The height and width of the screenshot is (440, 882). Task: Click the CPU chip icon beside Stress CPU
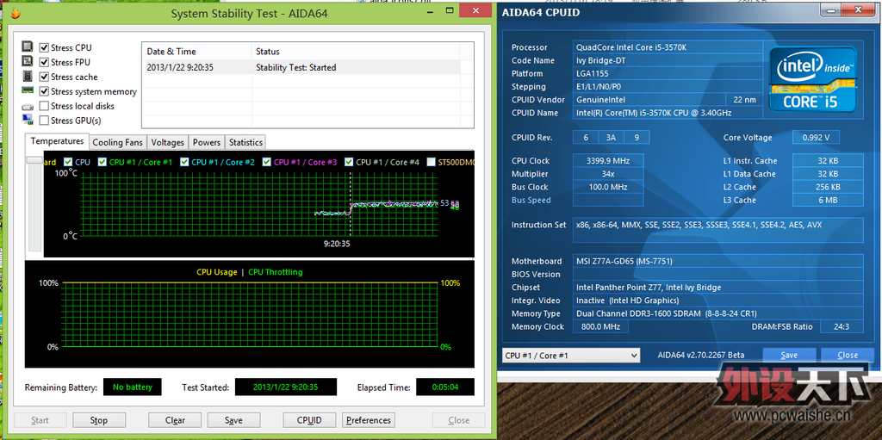[28, 48]
